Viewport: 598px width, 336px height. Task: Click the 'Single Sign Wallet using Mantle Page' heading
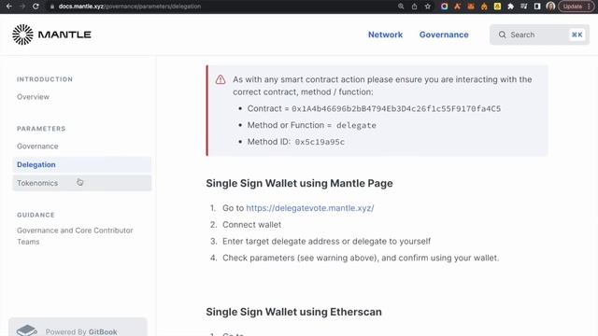(299, 183)
